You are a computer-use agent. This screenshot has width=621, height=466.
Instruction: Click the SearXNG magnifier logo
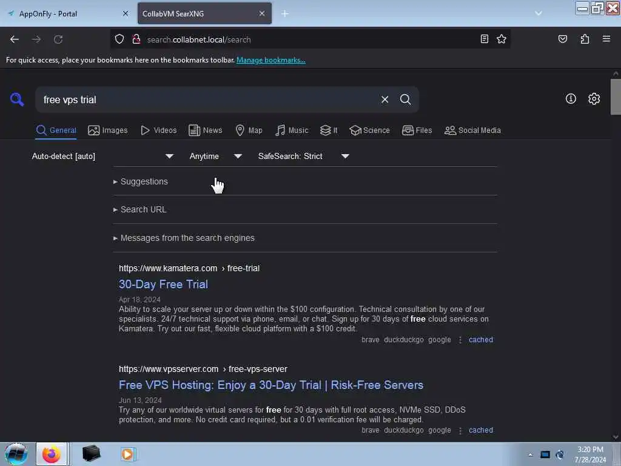17,100
